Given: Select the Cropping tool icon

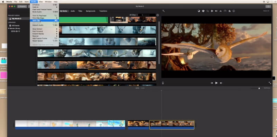Looking at the screenshot, I should tap(207, 11).
